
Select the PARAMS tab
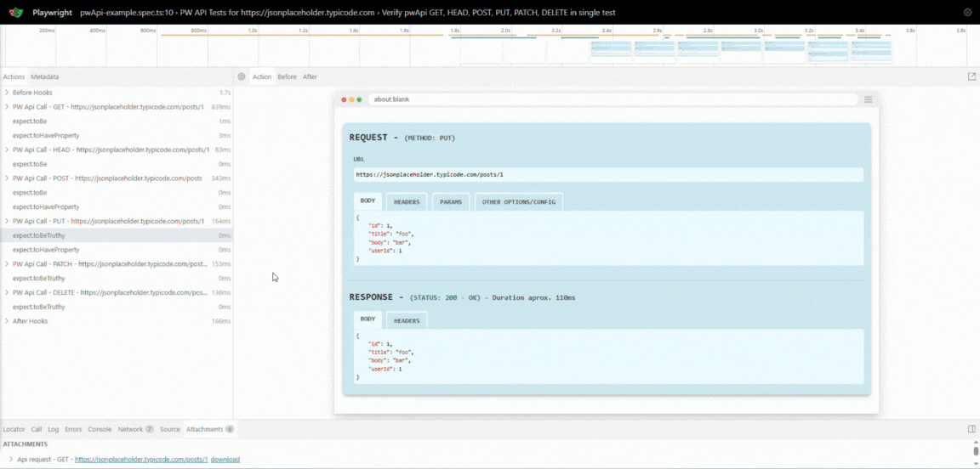[x=451, y=201]
